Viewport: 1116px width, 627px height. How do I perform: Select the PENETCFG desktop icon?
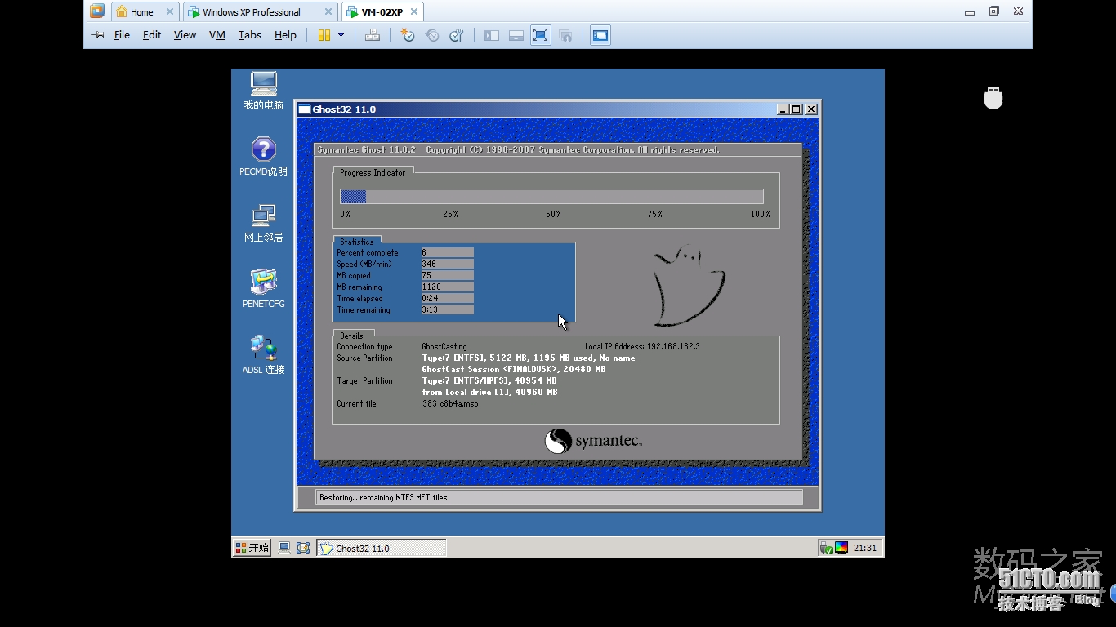click(263, 289)
